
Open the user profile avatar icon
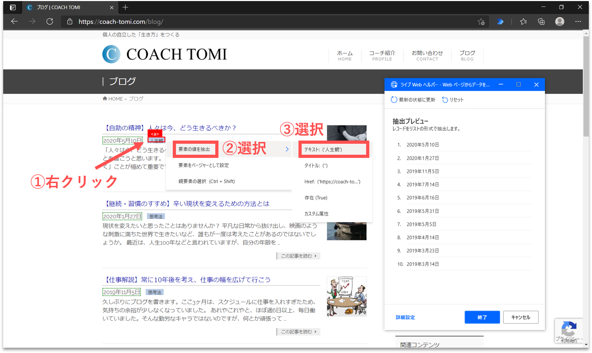click(x=559, y=22)
